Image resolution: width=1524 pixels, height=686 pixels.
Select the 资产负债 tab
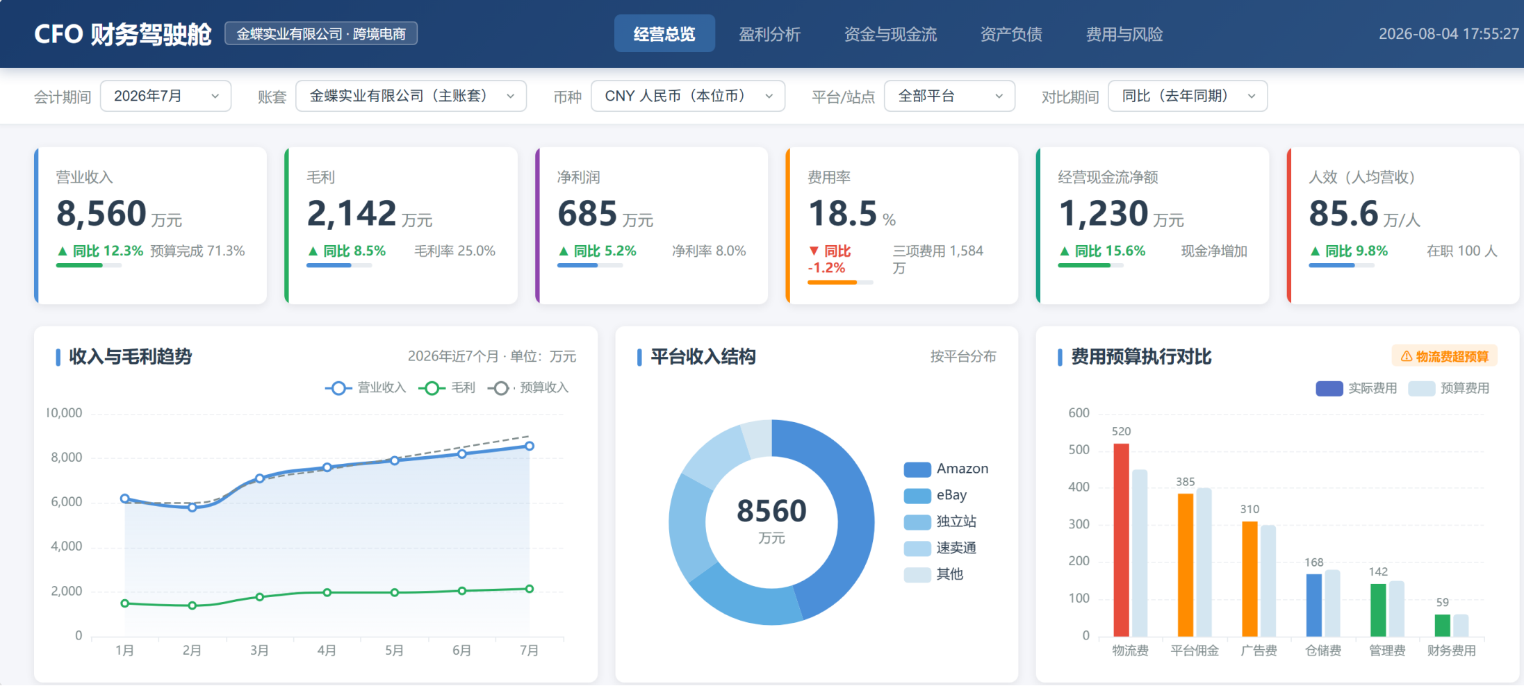coord(1011,33)
